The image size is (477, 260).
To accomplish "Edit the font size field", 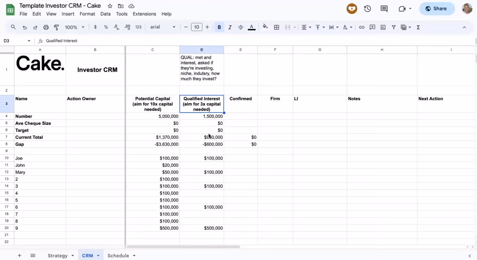I will tap(197, 27).
